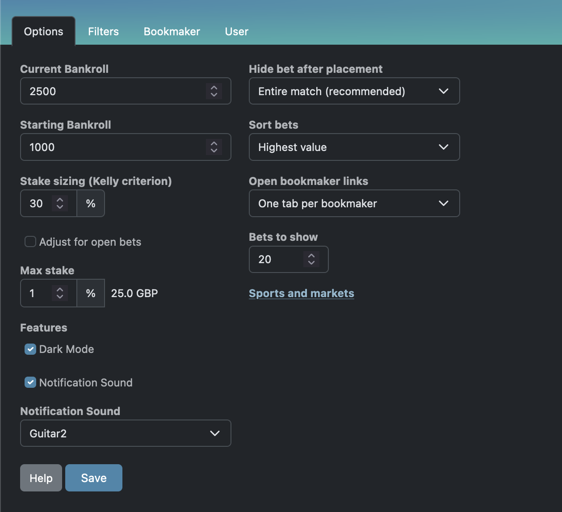Viewport: 562px width, 512px height.
Task: Disable the Dark Mode checkbox
Action: (30, 349)
